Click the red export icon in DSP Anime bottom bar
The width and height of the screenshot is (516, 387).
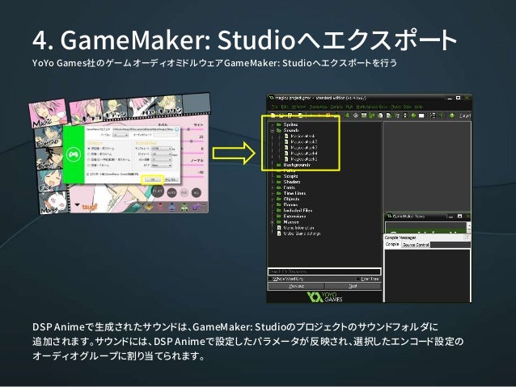[160, 206]
